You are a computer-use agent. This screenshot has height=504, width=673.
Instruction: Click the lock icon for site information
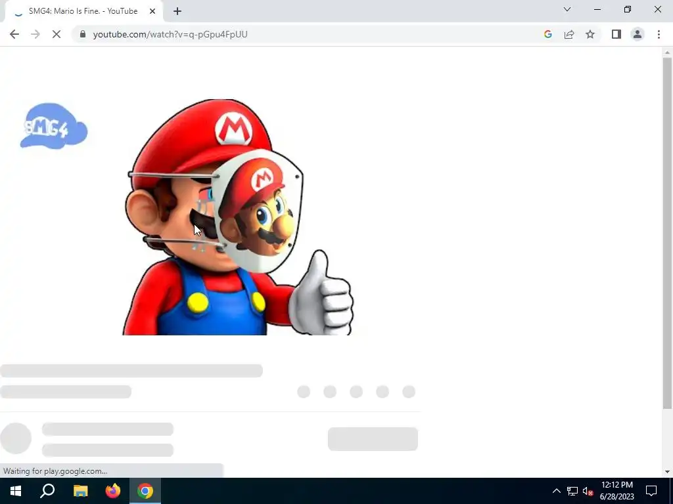[x=82, y=34]
